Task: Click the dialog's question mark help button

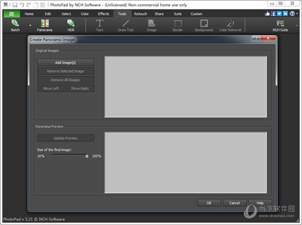Action: click(x=256, y=38)
